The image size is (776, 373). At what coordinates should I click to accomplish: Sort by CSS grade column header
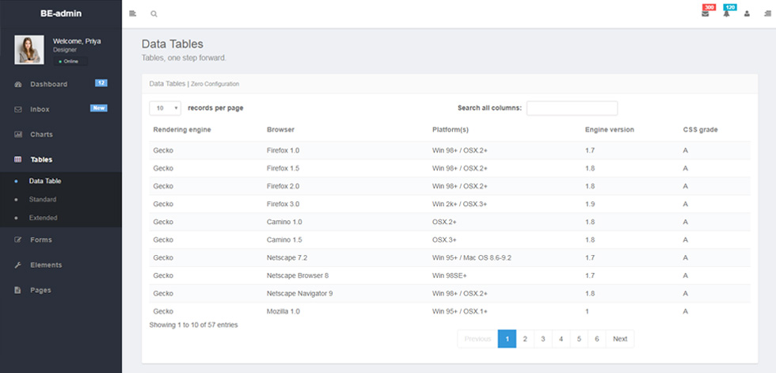(700, 130)
